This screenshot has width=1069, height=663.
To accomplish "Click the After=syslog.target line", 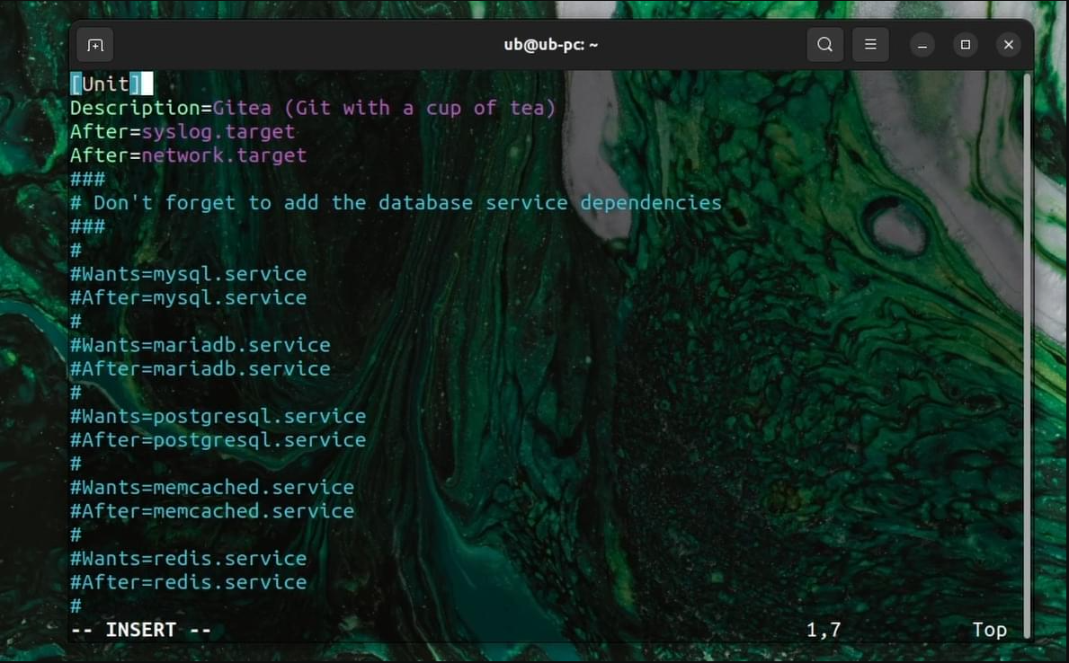I will coord(183,132).
